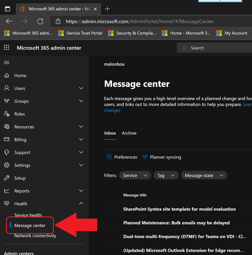252x255 pixels.
Task: Collapse the navigation hamburger menu
Action: click(7, 62)
